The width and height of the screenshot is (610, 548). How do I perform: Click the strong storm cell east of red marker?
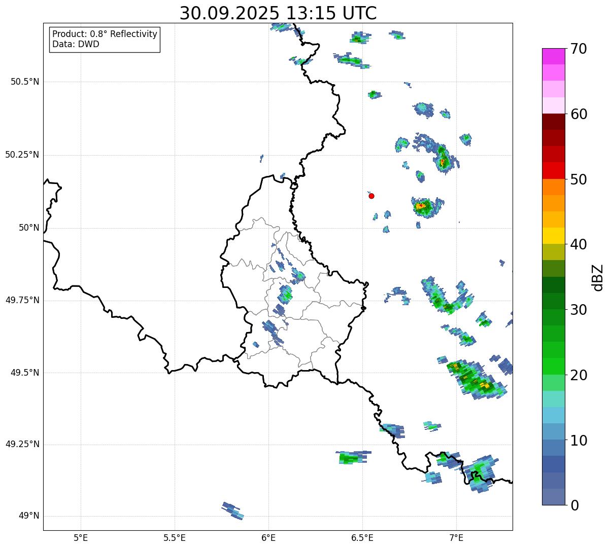[424, 207]
